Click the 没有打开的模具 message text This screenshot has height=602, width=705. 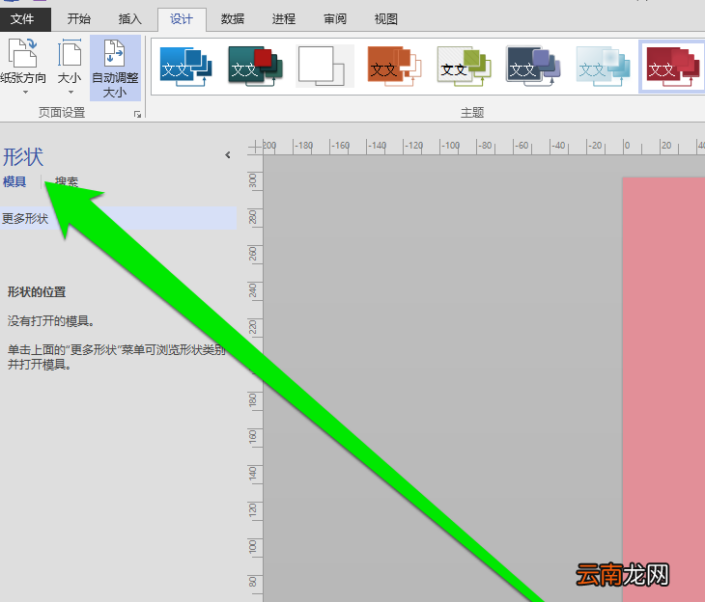(51, 320)
